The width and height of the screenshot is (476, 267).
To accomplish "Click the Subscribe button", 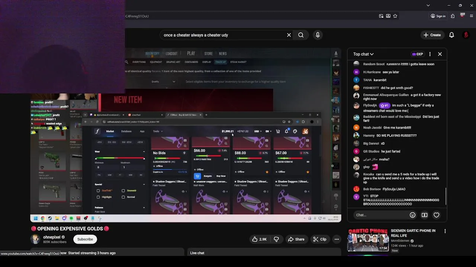I will pos(85,239).
